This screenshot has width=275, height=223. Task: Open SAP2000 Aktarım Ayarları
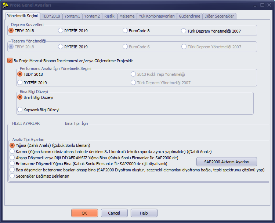click(227, 162)
